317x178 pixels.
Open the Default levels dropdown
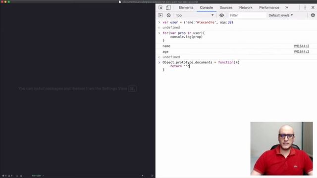point(281,15)
